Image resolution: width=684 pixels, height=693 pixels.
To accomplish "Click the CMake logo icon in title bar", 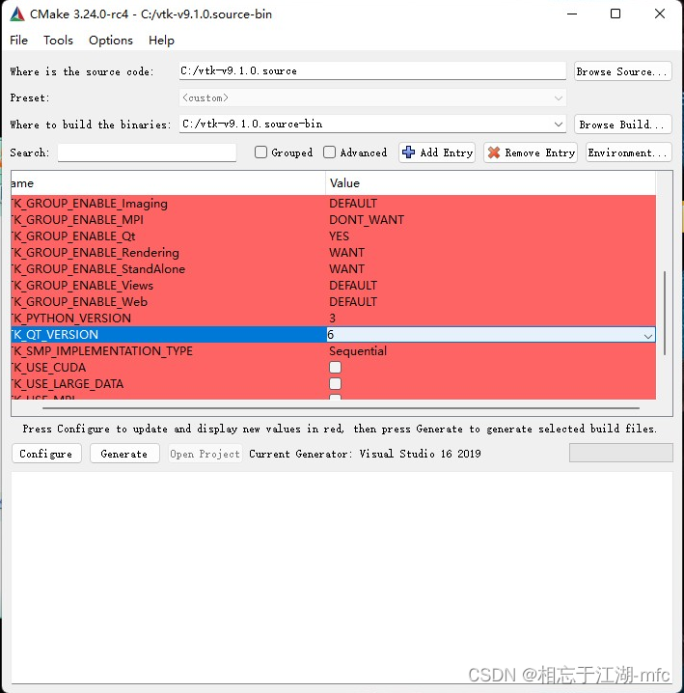I will click(16, 14).
